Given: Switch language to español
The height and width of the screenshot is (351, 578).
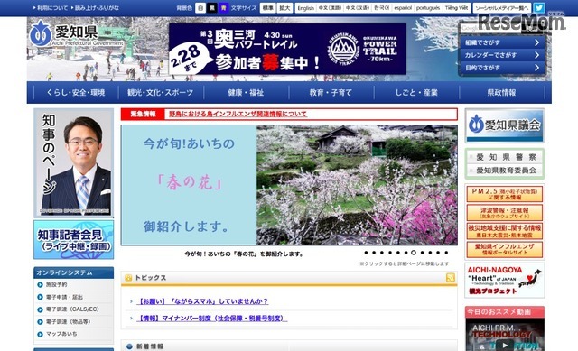Looking at the screenshot, I should [x=403, y=8].
